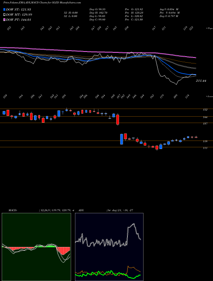The height and width of the screenshot is (281, 213).
Task: Click the MACD (12,26,9) values text
Action: coord(57,210)
